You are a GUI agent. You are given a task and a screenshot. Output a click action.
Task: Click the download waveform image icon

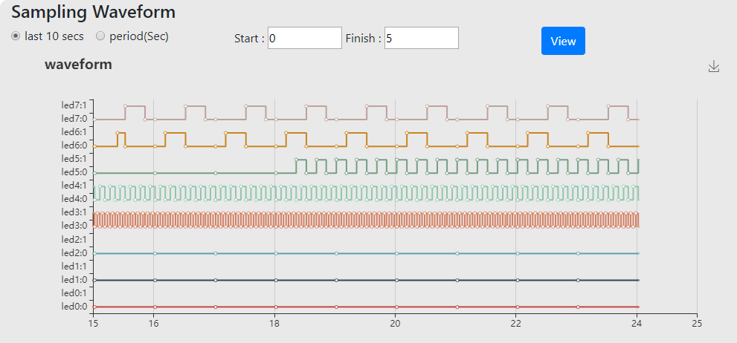pos(714,67)
